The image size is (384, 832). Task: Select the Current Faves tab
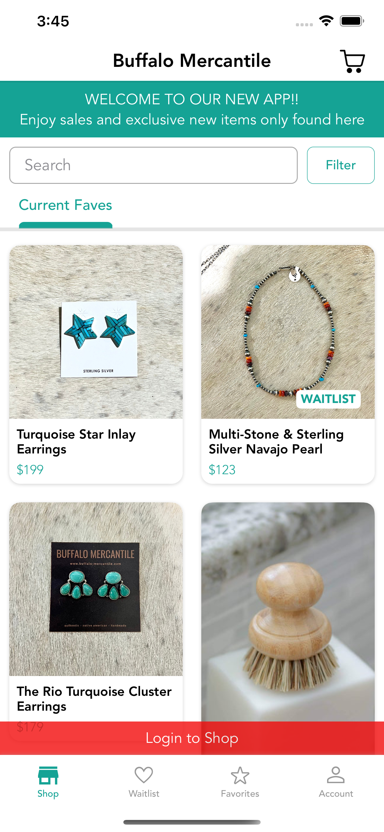coord(66,205)
